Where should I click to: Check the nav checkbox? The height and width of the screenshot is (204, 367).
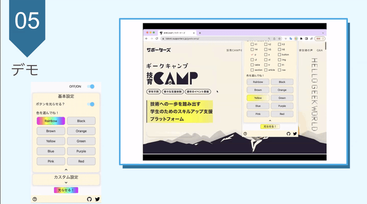point(279,70)
